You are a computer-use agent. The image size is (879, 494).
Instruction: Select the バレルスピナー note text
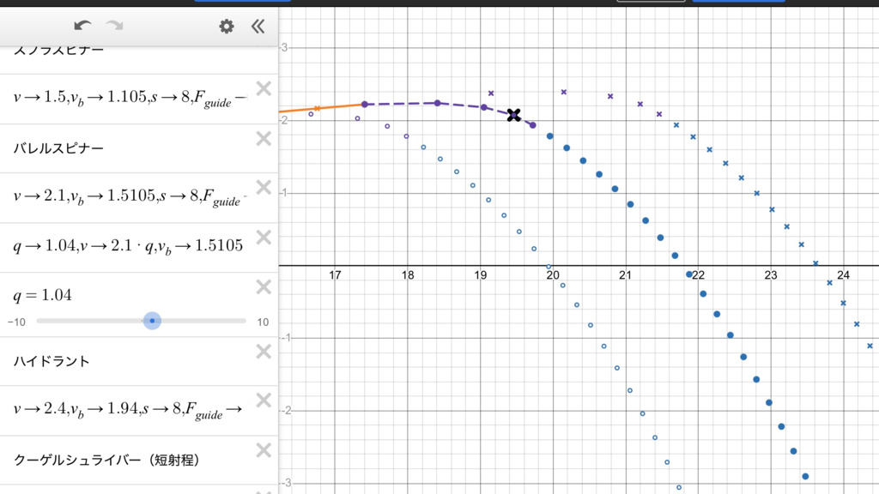(58, 148)
